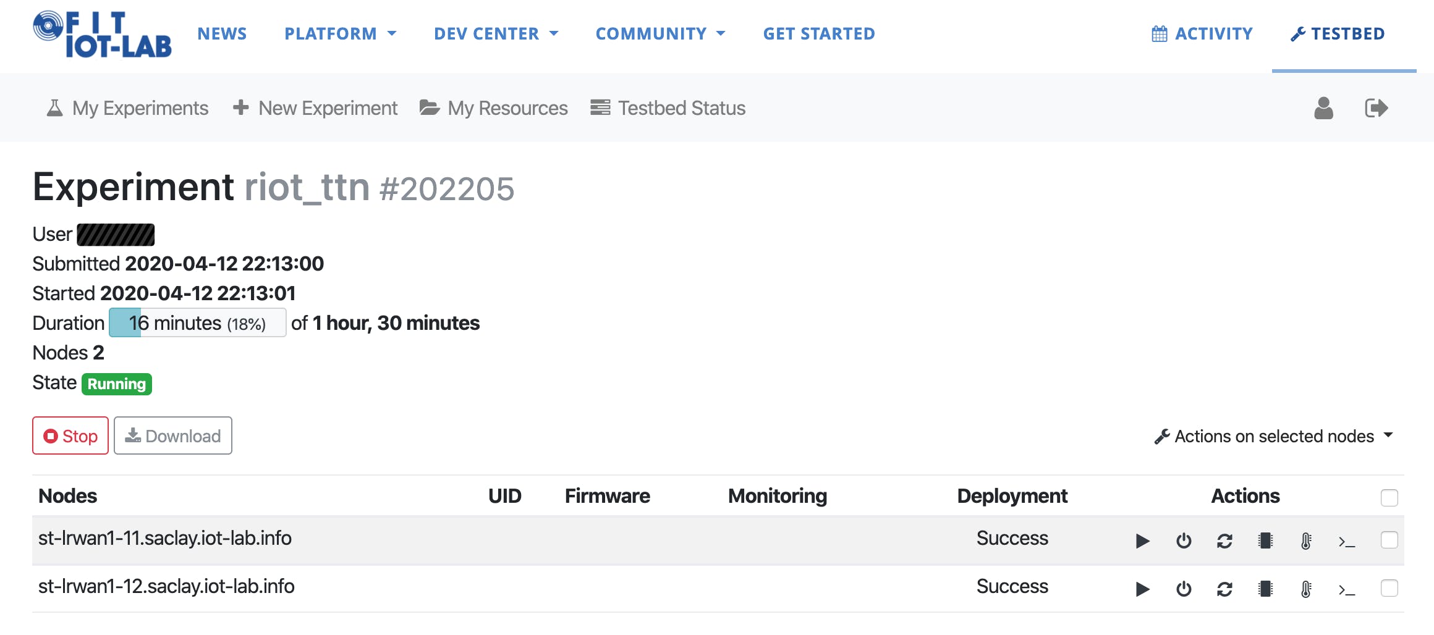Open monitoring thermometer icon for st-lrwan1-12
Image resolution: width=1434 pixels, height=635 pixels.
point(1306,589)
